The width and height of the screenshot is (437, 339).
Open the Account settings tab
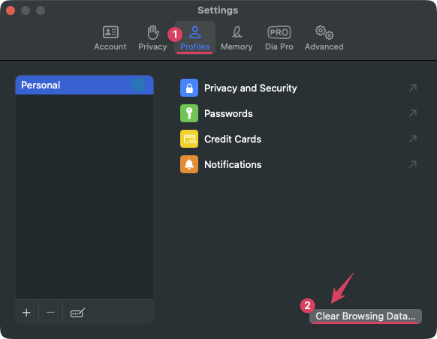point(110,37)
